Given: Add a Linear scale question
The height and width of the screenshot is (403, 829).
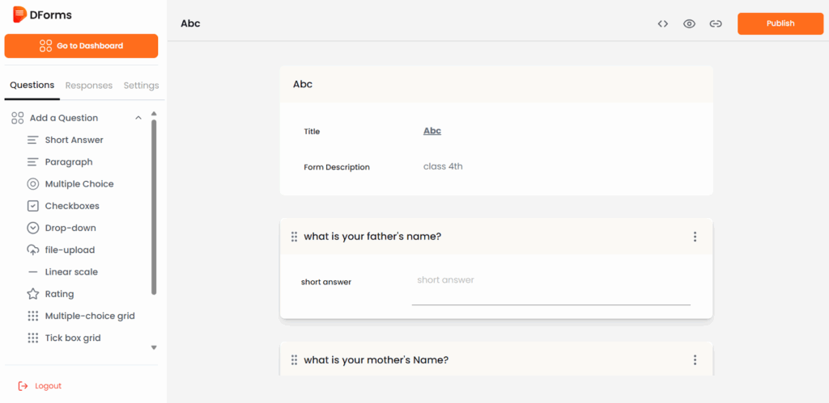Looking at the screenshot, I should [70, 272].
